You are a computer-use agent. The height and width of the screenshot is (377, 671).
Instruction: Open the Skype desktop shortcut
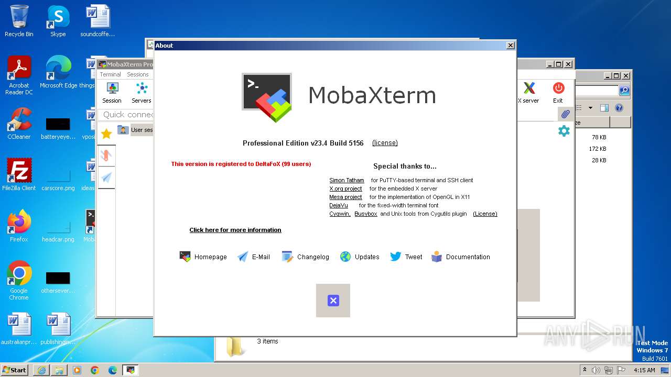(58, 21)
